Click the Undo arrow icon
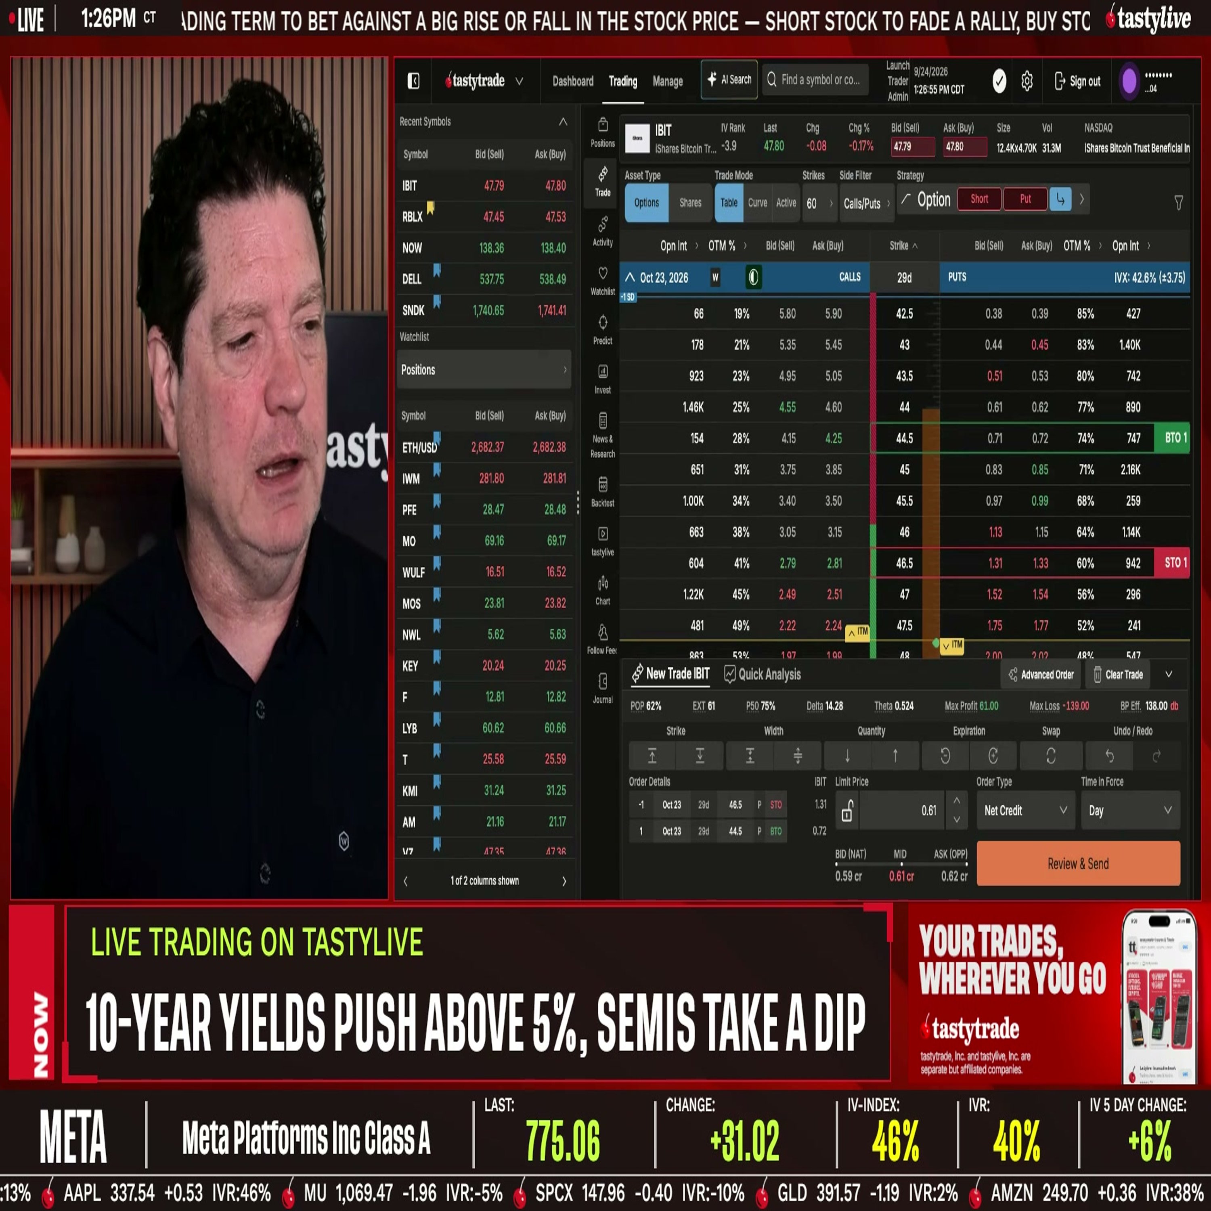The height and width of the screenshot is (1211, 1211). [x=1109, y=756]
